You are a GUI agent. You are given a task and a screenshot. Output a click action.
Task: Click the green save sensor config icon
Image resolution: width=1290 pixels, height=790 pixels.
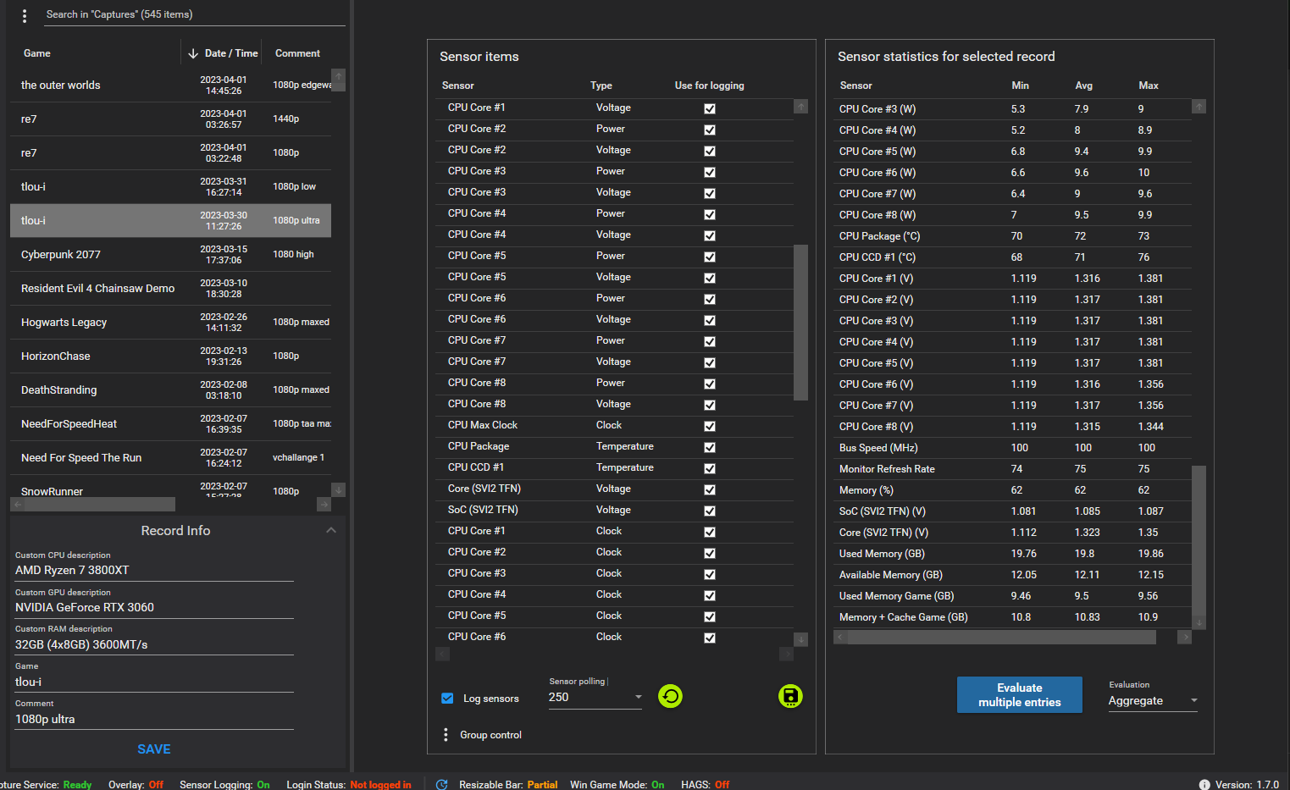pyautogui.click(x=790, y=696)
